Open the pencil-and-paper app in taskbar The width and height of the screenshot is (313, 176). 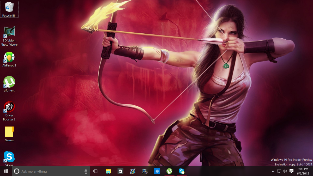pyautogui.click(x=133, y=171)
